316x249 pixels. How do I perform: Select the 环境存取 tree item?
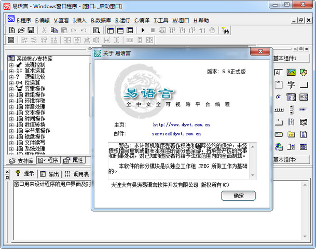tap(35, 101)
